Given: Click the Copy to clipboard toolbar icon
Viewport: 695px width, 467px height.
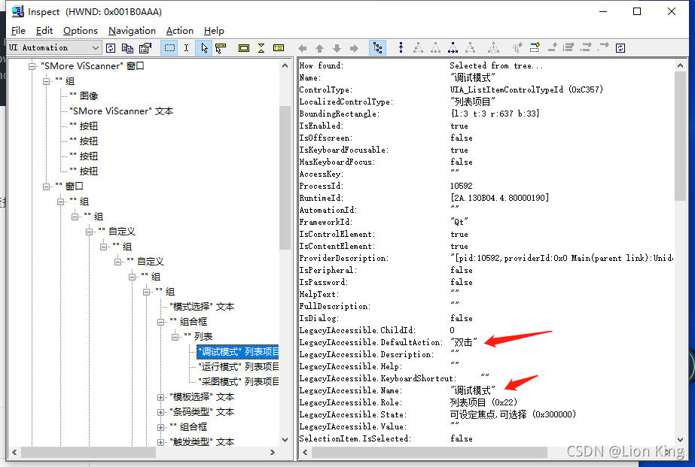Looking at the screenshot, I should (128, 48).
